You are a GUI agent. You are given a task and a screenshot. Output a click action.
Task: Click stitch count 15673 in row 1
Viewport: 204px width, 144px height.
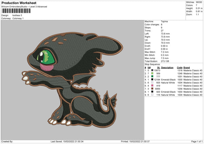pos(157,70)
